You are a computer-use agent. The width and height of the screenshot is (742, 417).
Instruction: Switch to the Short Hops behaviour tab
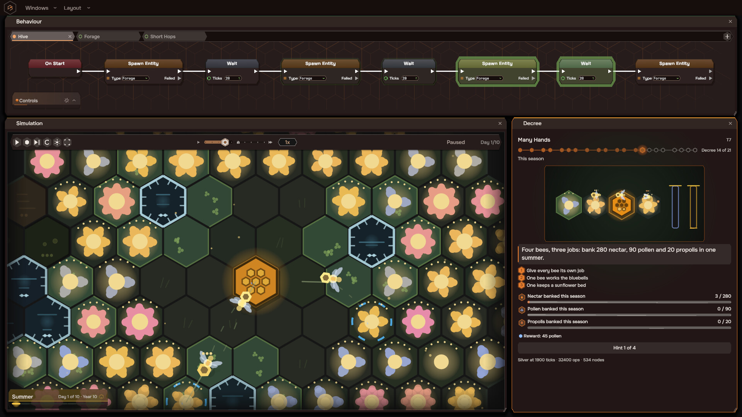[174, 37]
